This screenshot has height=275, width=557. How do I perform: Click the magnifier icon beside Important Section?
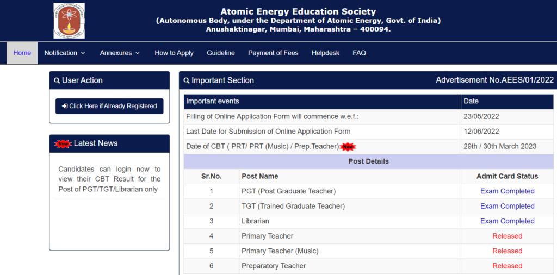coord(187,80)
